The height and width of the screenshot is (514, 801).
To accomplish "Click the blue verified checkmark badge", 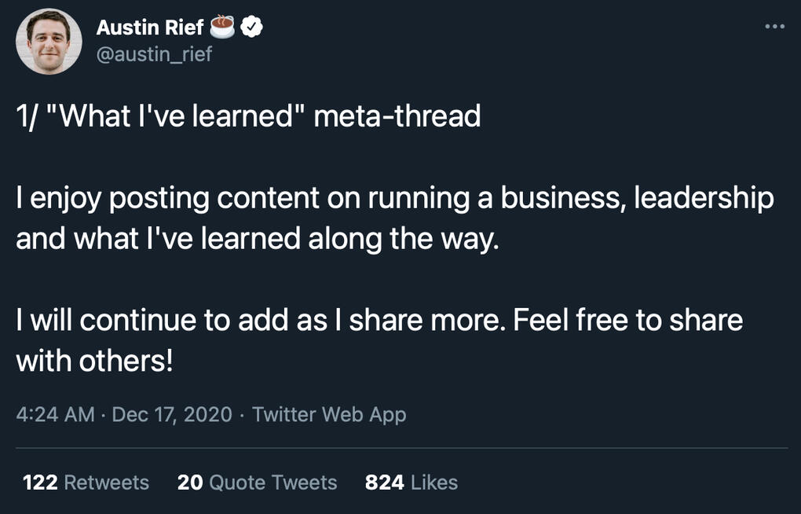I will [251, 28].
